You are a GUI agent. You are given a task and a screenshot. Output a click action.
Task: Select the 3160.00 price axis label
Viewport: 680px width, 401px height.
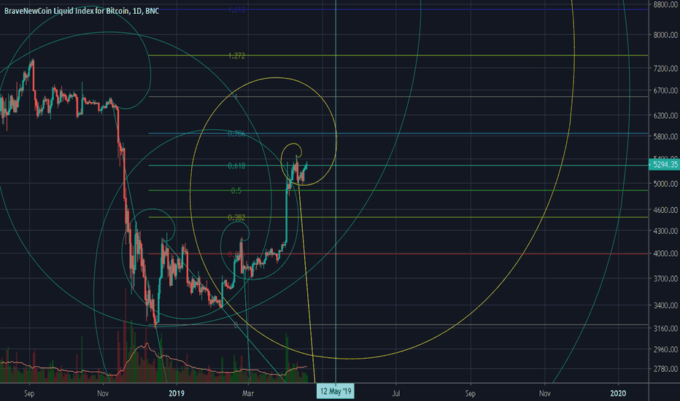click(665, 329)
